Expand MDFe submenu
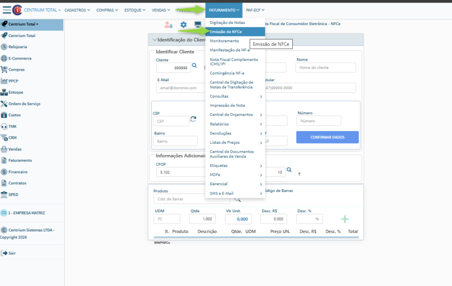 click(x=235, y=175)
